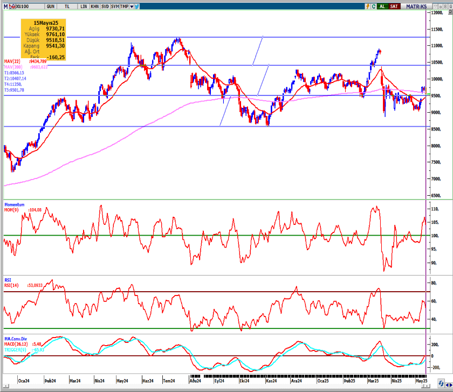Click the Oca24 date axis label

pos(24,381)
